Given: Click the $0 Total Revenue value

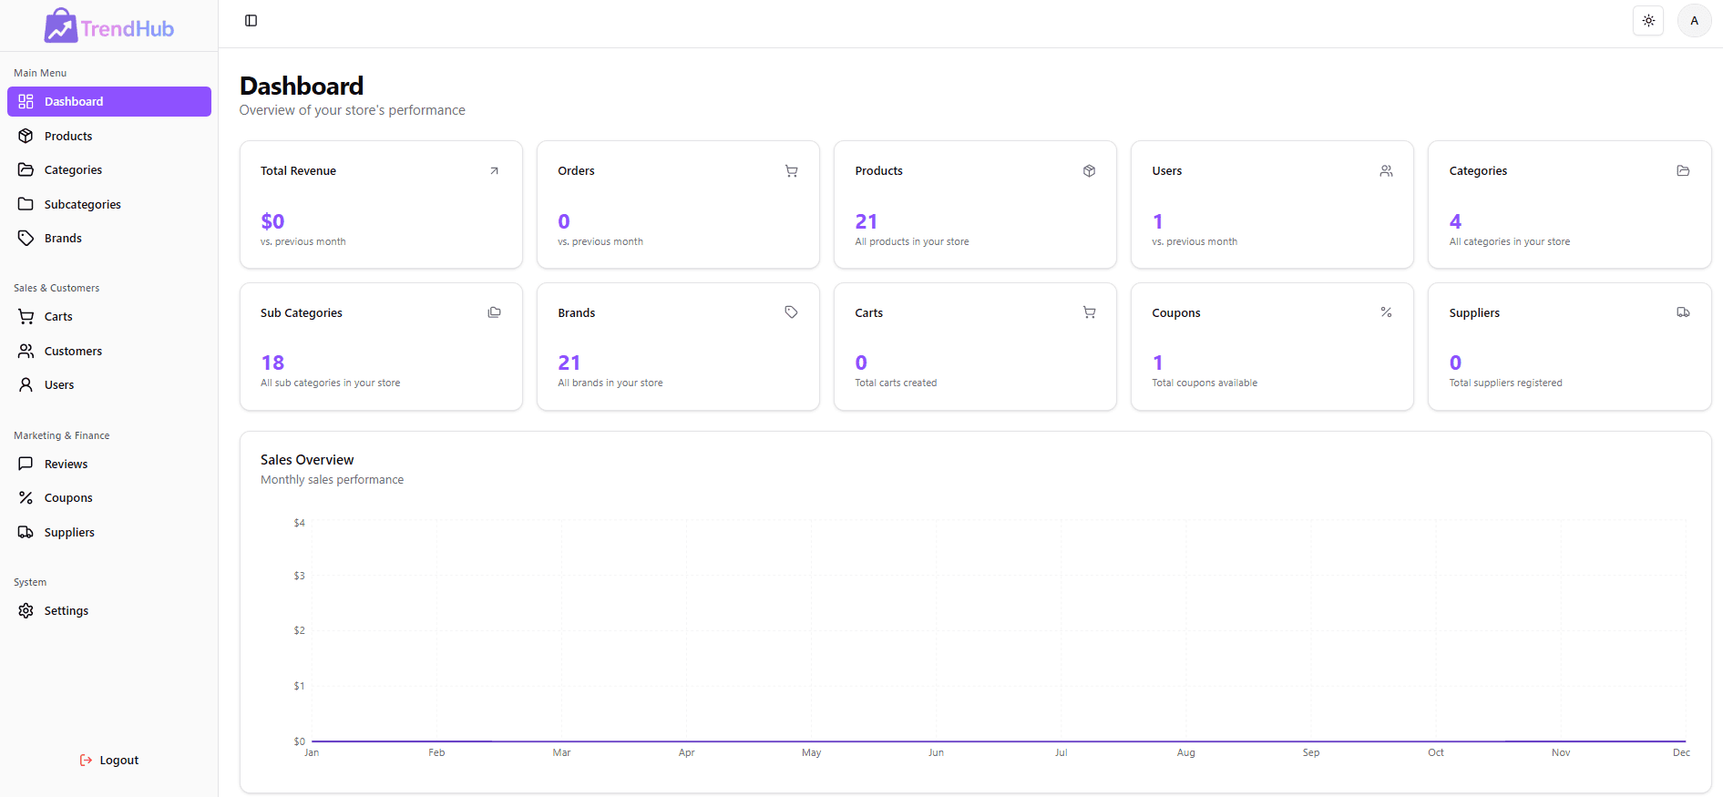Looking at the screenshot, I should (x=272, y=221).
